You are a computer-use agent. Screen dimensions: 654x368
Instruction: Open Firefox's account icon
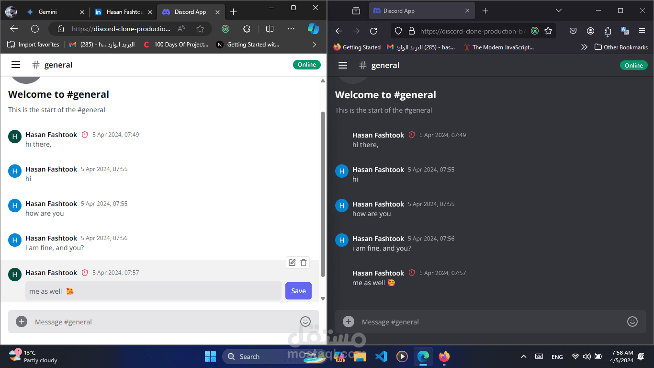click(x=590, y=31)
